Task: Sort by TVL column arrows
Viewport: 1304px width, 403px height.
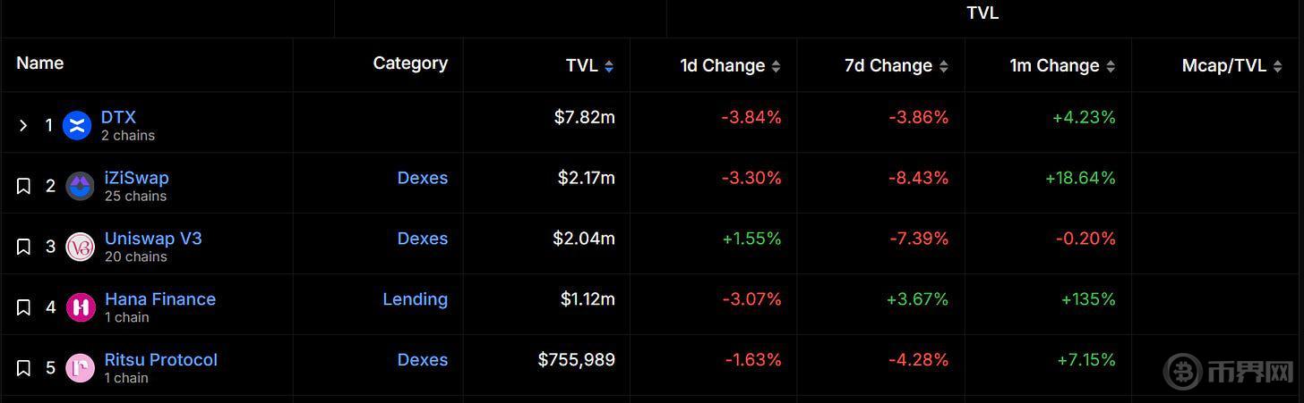Action: pos(609,66)
